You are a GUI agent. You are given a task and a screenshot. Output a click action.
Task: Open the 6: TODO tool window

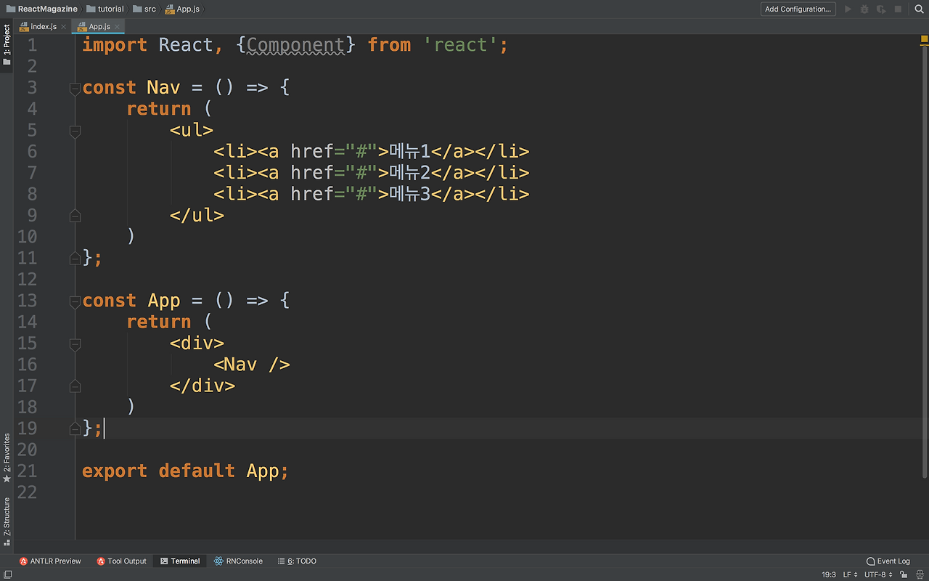pos(297,561)
